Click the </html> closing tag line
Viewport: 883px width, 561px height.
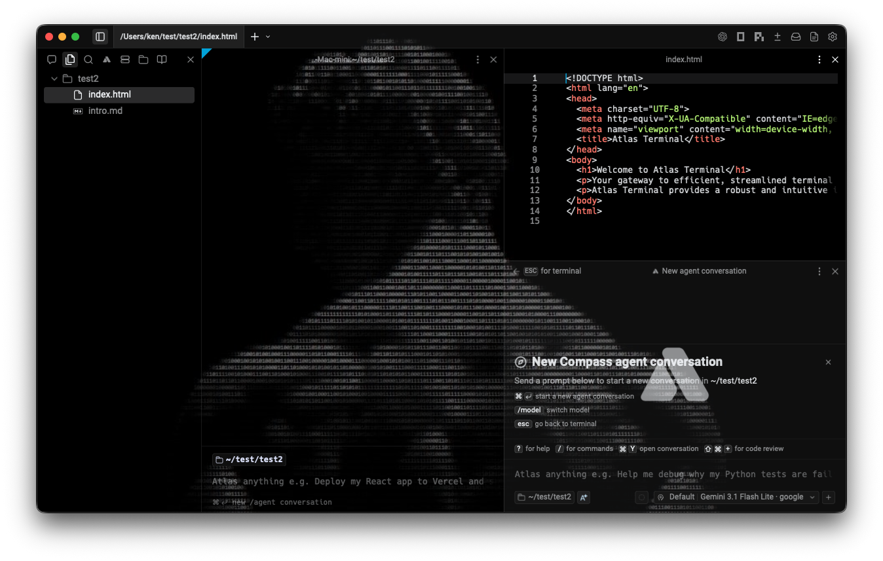tap(584, 211)
